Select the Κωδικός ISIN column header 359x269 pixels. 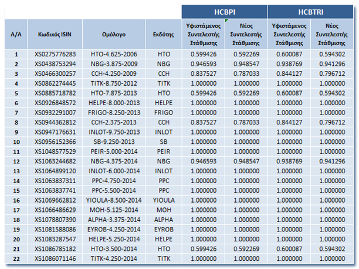click(55, 35)
